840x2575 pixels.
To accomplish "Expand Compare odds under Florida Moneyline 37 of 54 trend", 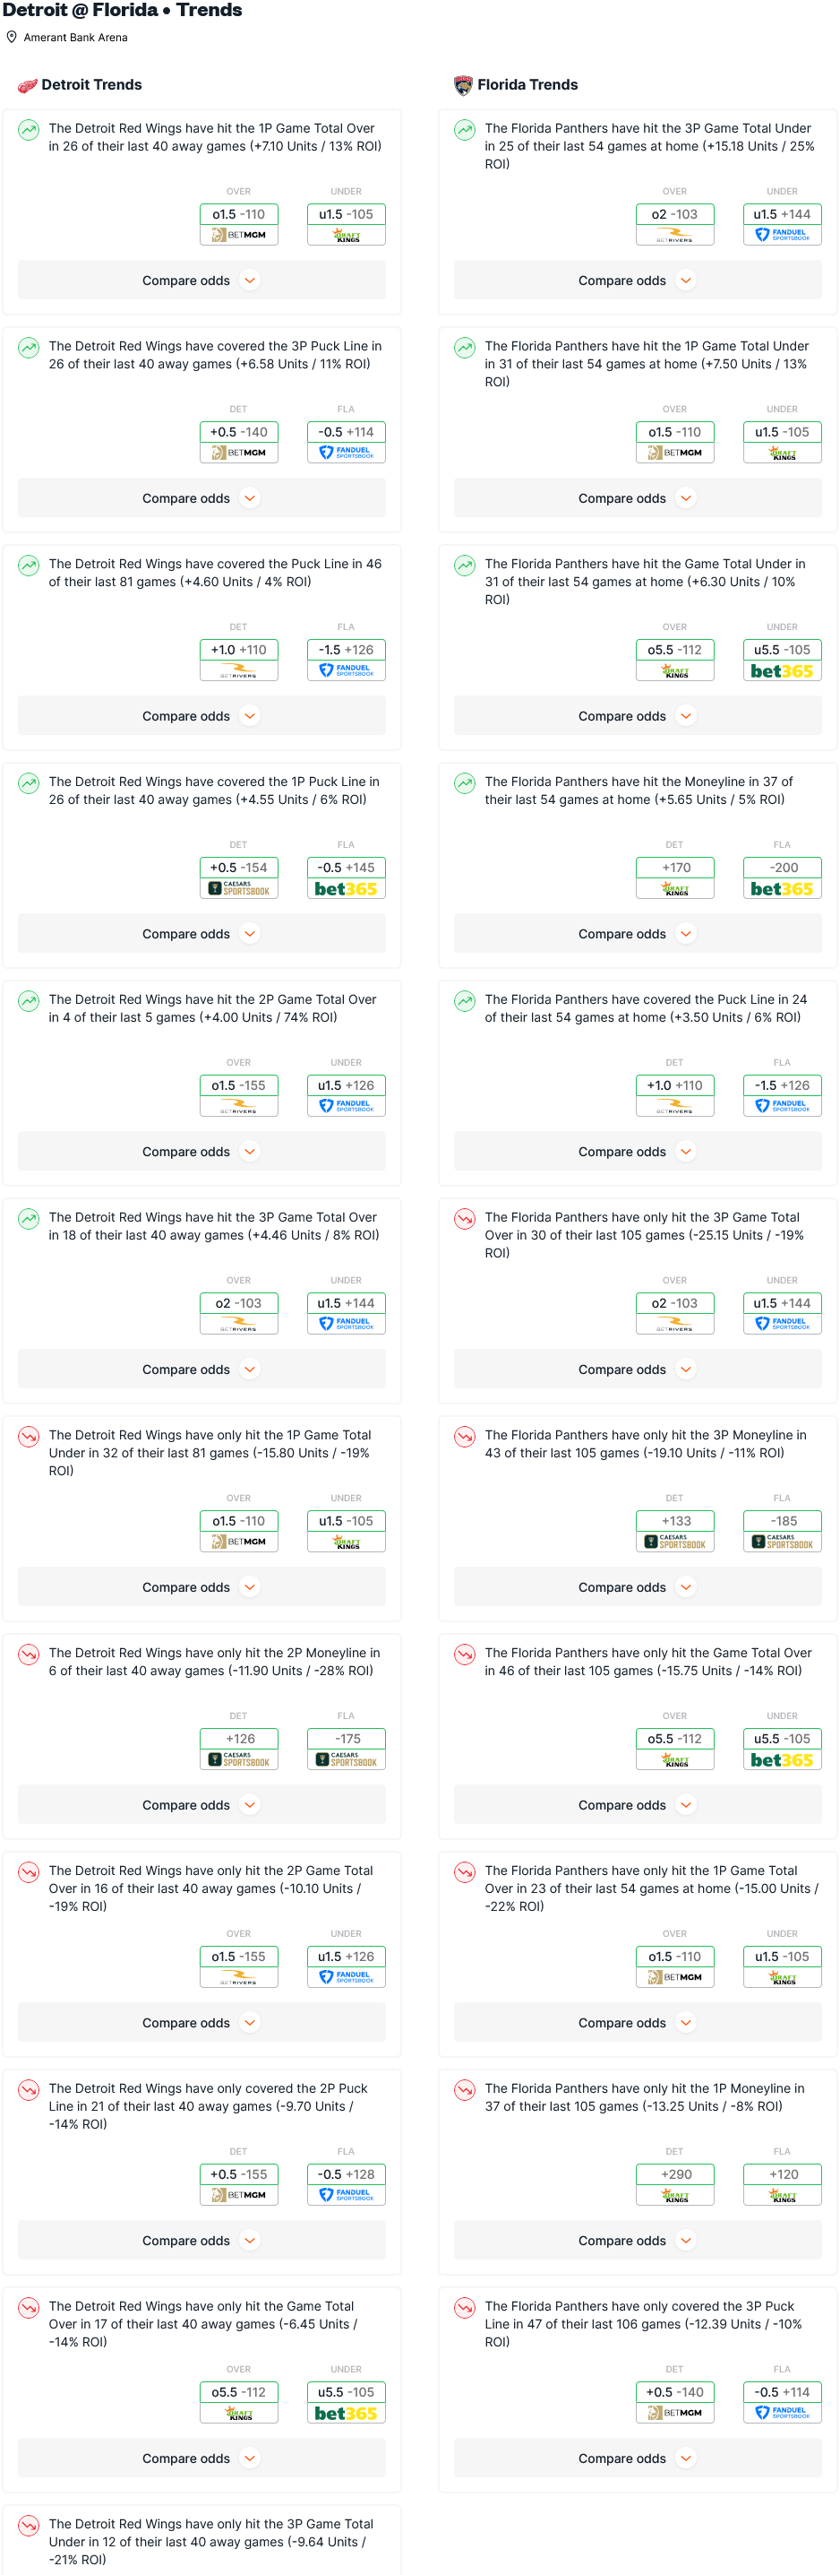I will click(x=636, y=934).
